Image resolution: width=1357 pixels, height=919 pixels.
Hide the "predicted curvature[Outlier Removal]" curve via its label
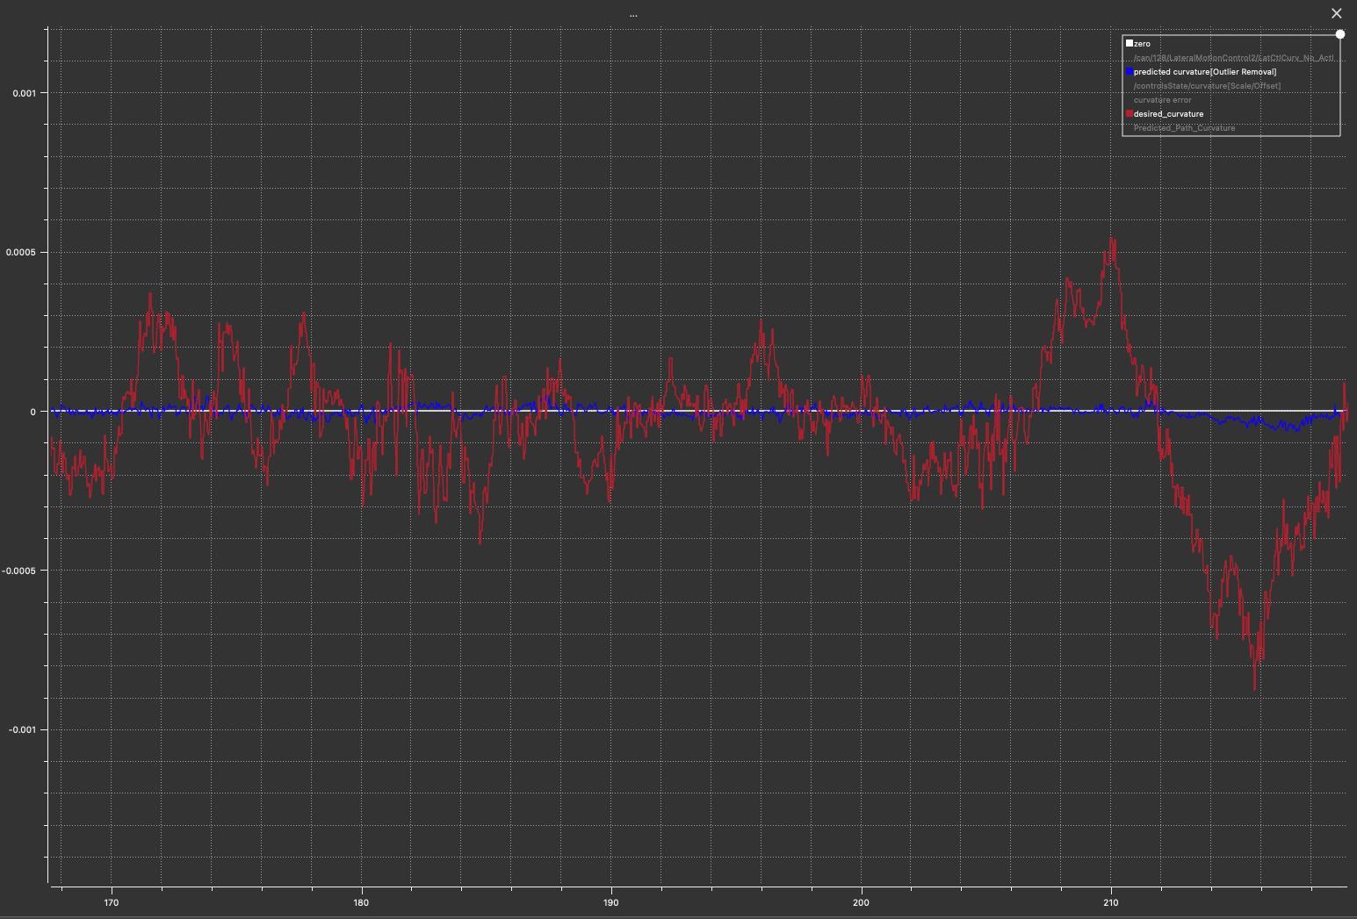[1204, 72]
